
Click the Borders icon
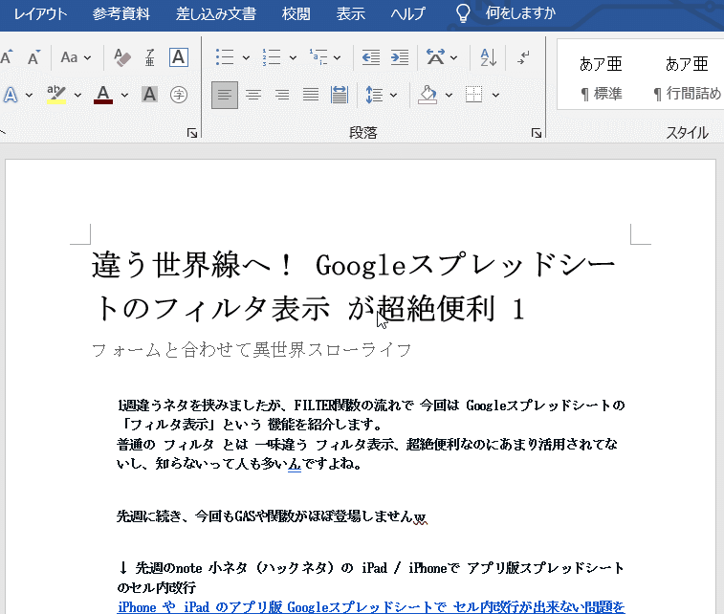click(473, 95)
